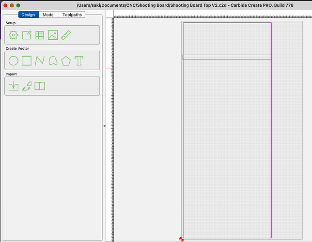Select the Rectangle vector tool
This screenshot has width=312, height=242.
(x=27, y=60)
